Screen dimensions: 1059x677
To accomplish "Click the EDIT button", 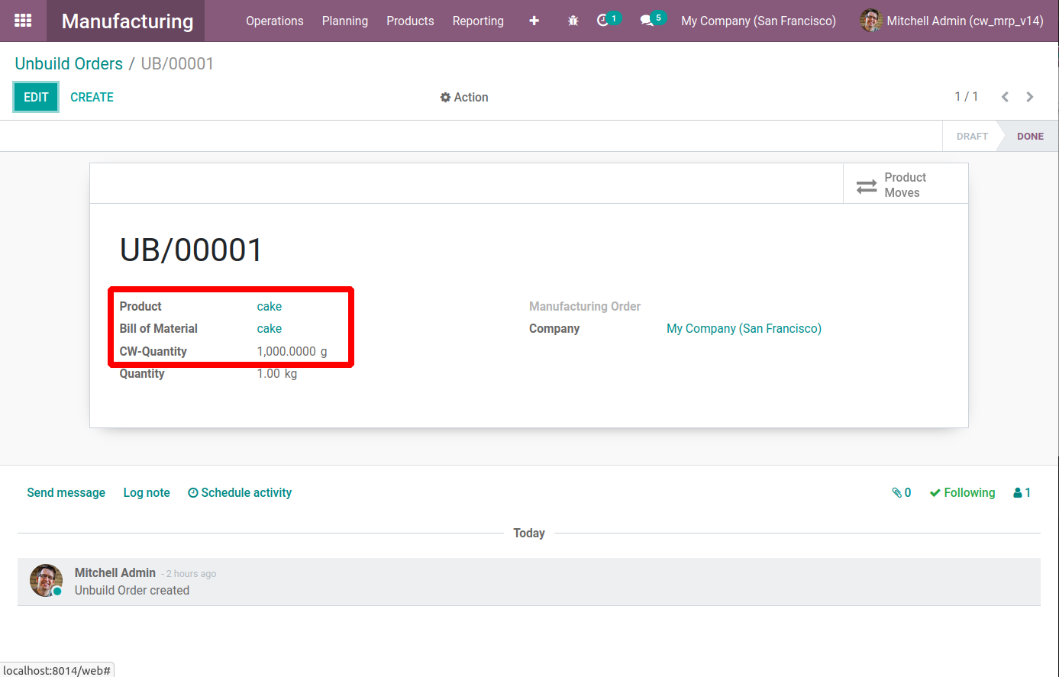I will [36, 97].
